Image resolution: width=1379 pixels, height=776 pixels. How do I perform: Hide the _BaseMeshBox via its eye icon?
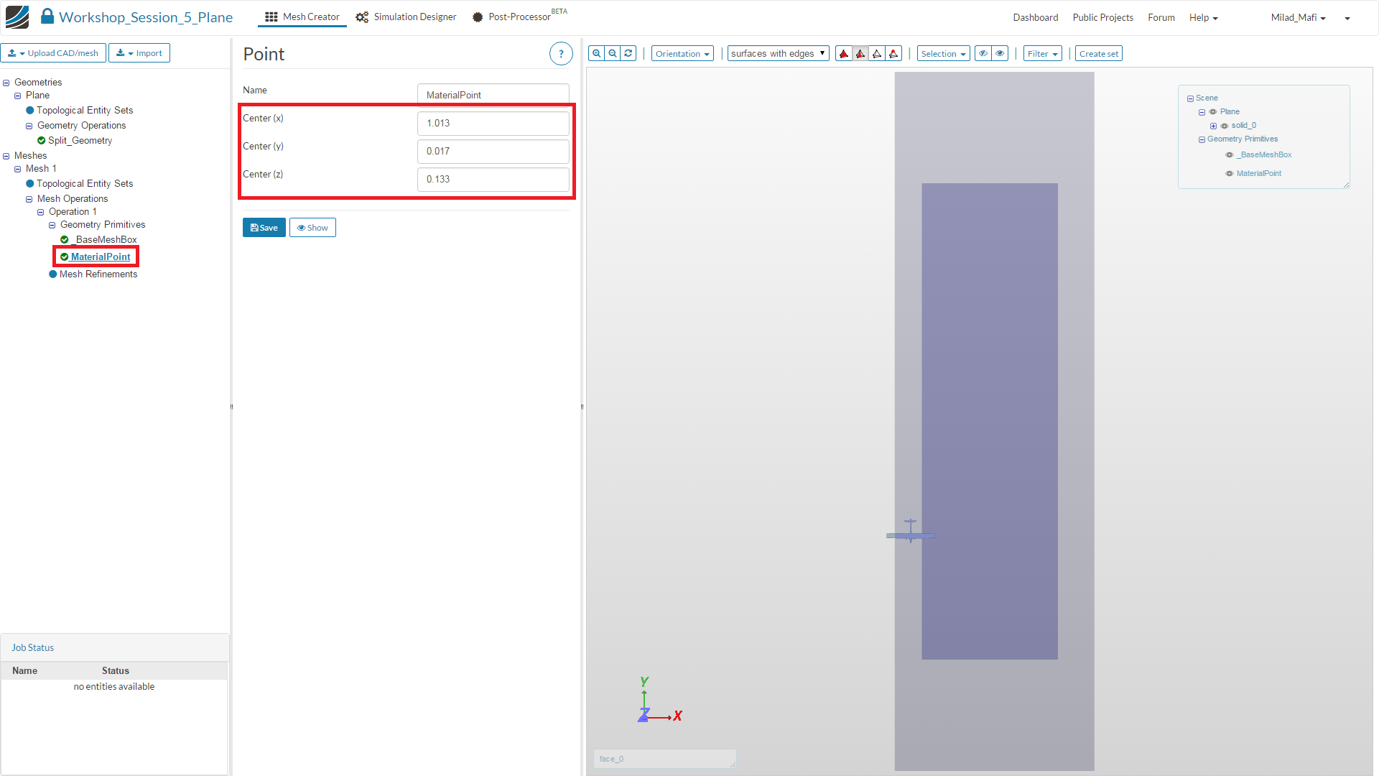[1229, 155]
